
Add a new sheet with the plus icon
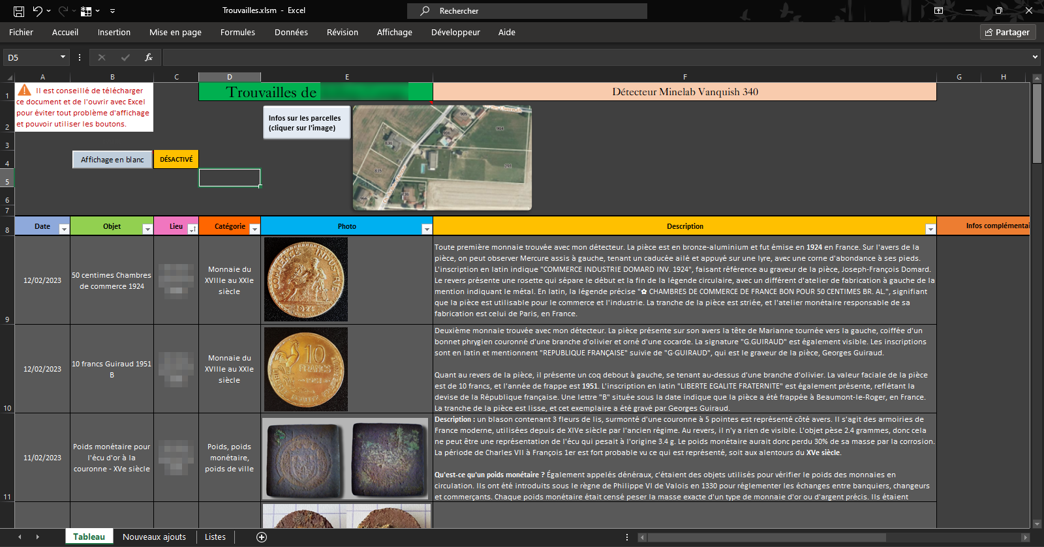click(262, 537)
